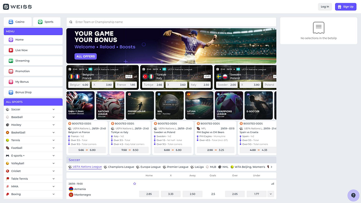Select the UEFA Nations League tab
Viewport: 361px width, 203px height.
point(85,167)
